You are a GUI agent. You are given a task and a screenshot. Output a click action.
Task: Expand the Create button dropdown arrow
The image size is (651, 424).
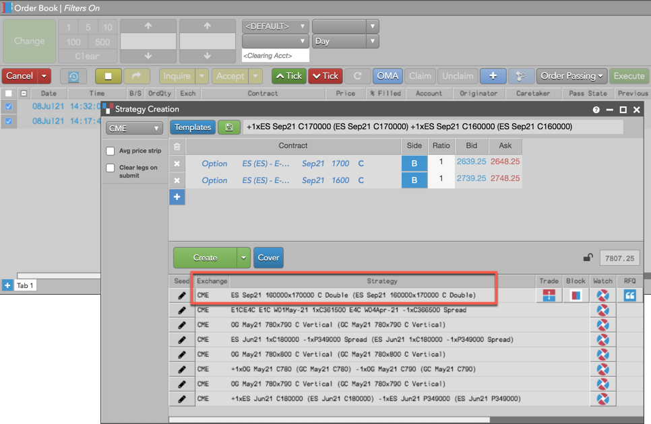click(243, 257)
